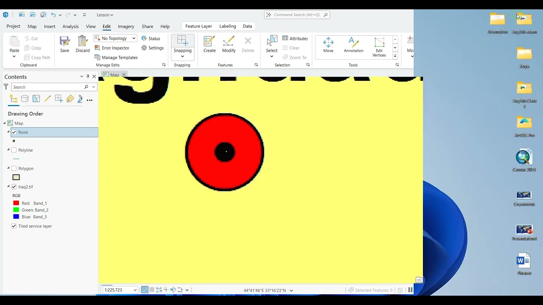
Task: Select the Annotation tool
Action: point(353,44)
